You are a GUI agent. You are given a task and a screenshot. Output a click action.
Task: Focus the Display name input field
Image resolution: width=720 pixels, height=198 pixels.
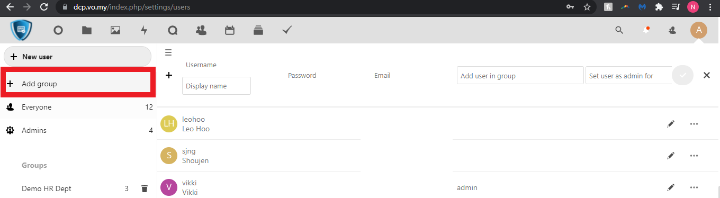(217, 86)
